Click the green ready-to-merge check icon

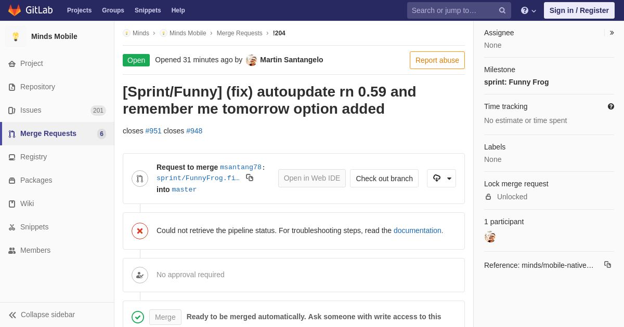(x=138, y=317)
